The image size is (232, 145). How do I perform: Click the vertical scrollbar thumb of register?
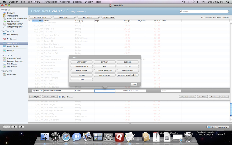231,109
